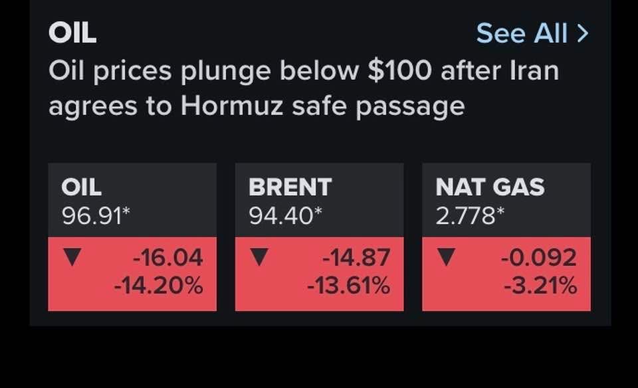
Task: Tap the OIL tile label
Action: click(x=81, y=187)
